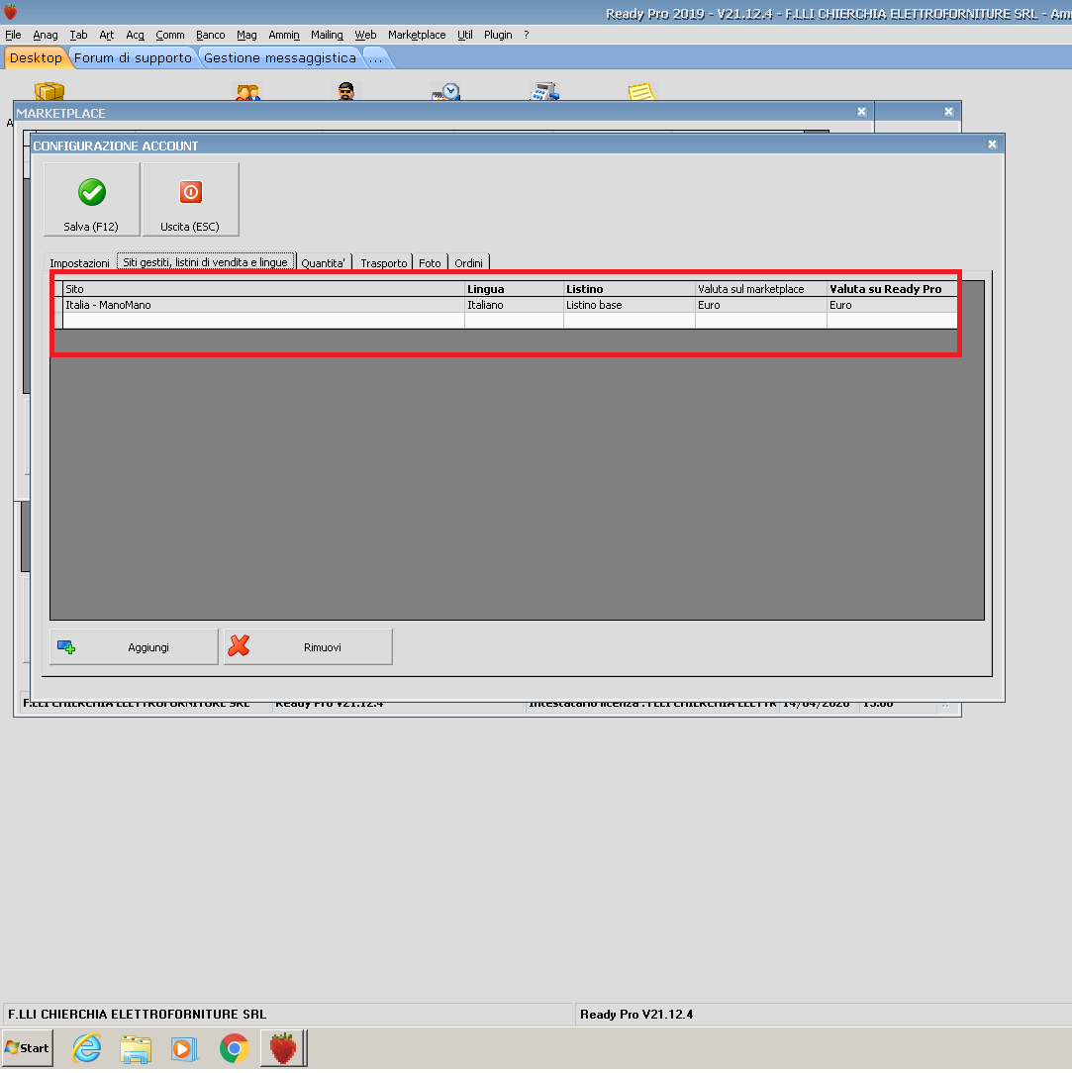Open the Tab menu
This screenshot has height=1073, width=1072.
[x=78, y=35]
